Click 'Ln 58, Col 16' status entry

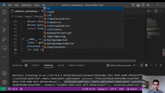(x=89, y=89)
